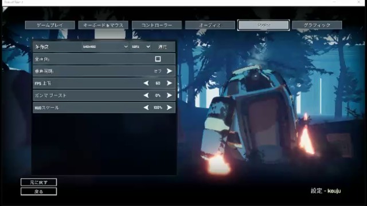Increase FPS limit with right arrow
Image resolution: width=367 pixels, height=206 pixels.
click(x=169, y=83)
